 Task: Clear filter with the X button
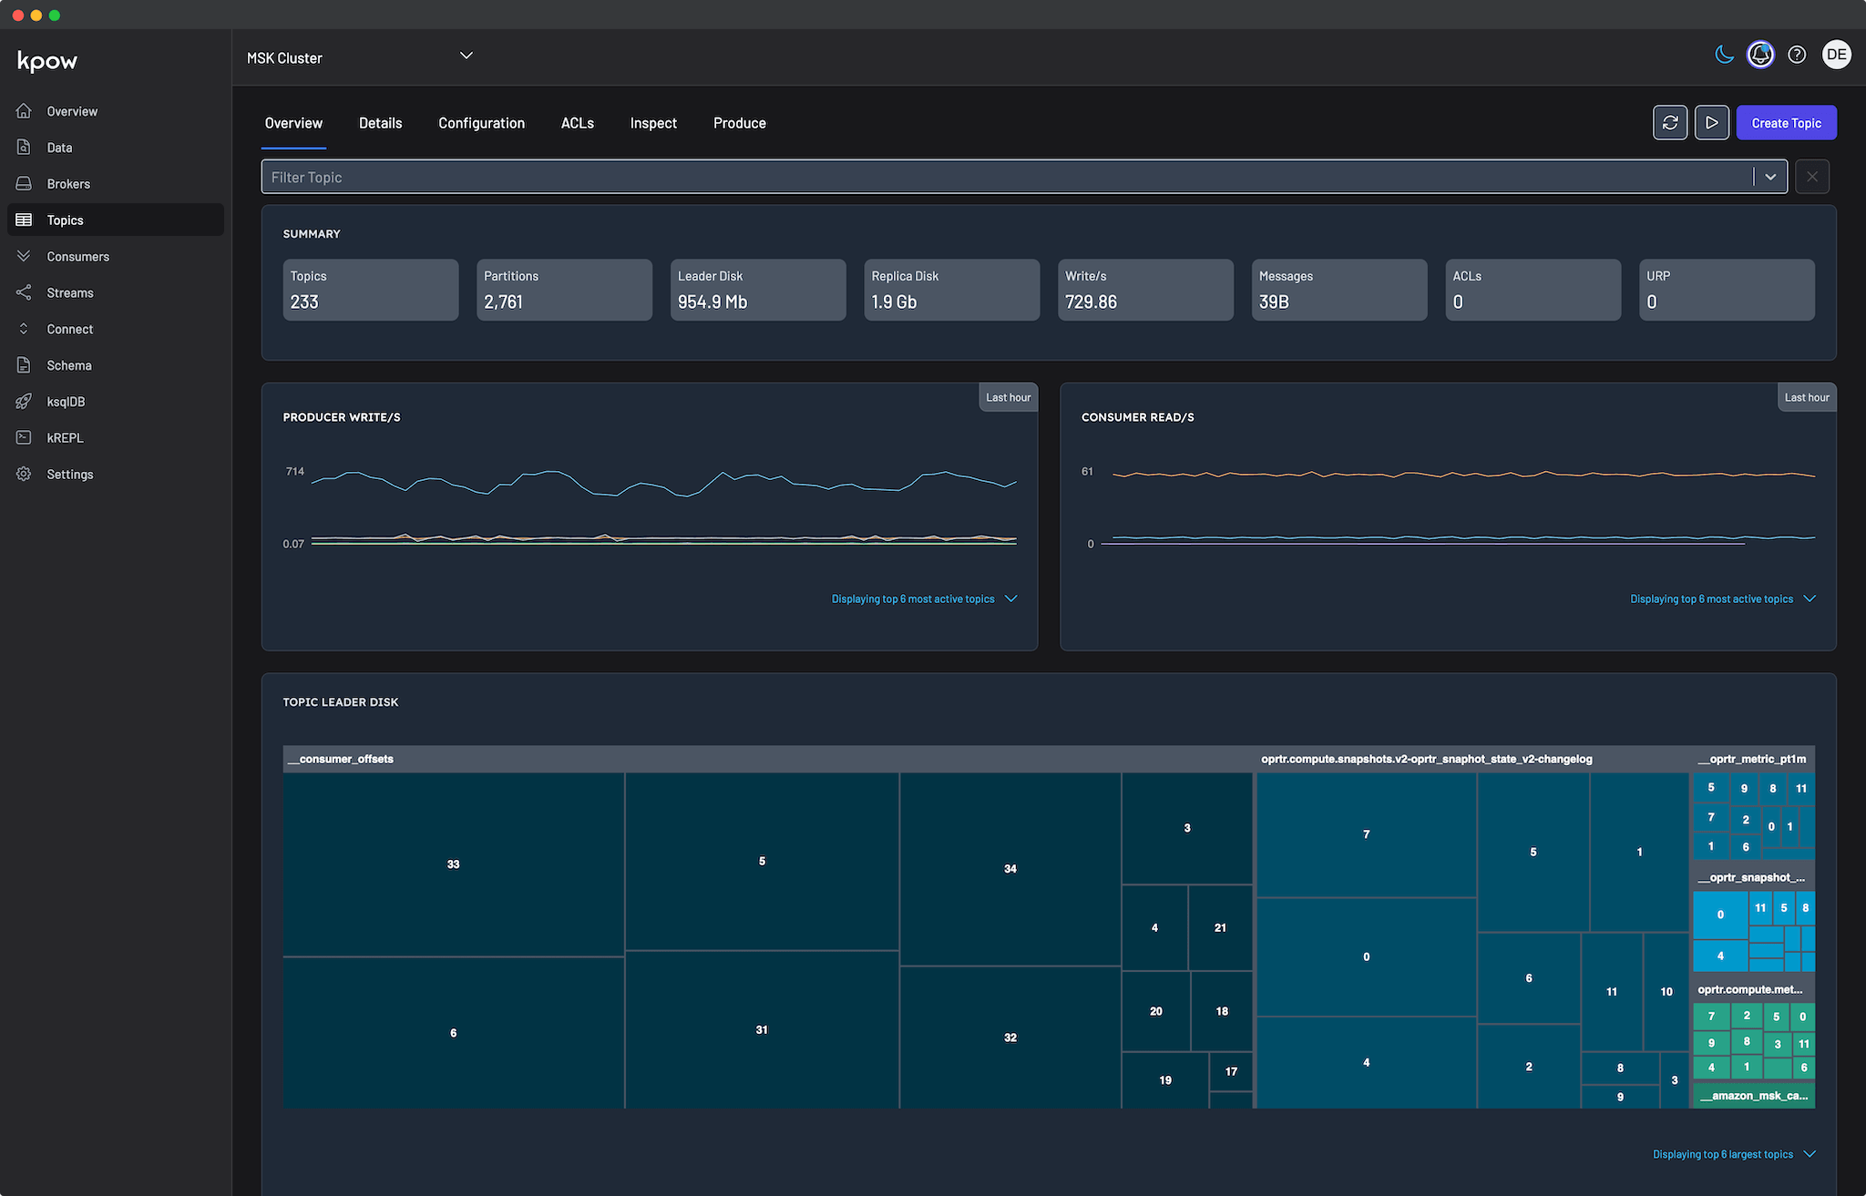point(1812,177)
